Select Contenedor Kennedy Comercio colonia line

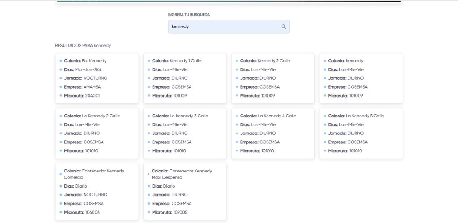click(94, 174)
